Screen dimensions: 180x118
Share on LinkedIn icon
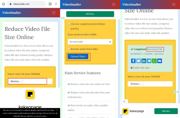144,61
